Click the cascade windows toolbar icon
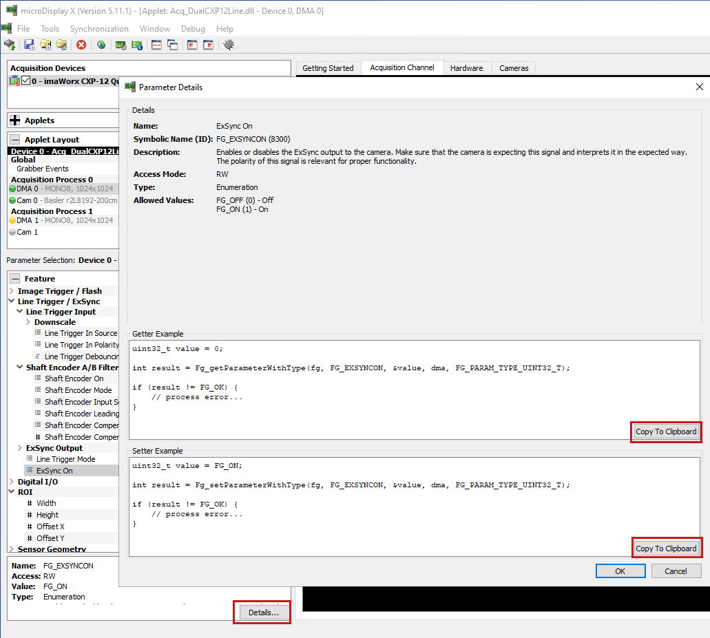 [173, 45]
